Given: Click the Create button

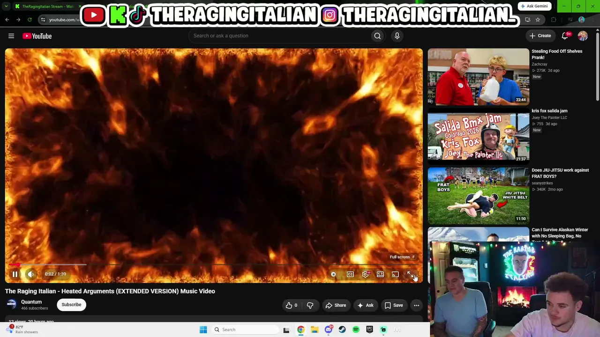Looking at the screenshot, I should (x=540, y=36).
